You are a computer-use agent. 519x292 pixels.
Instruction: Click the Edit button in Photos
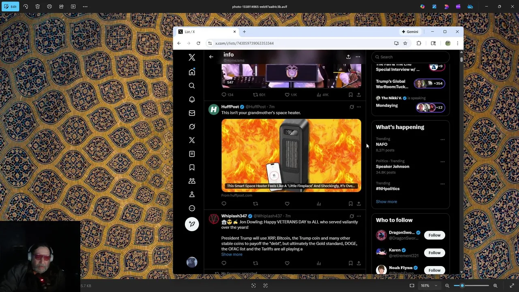click(11, 6)
